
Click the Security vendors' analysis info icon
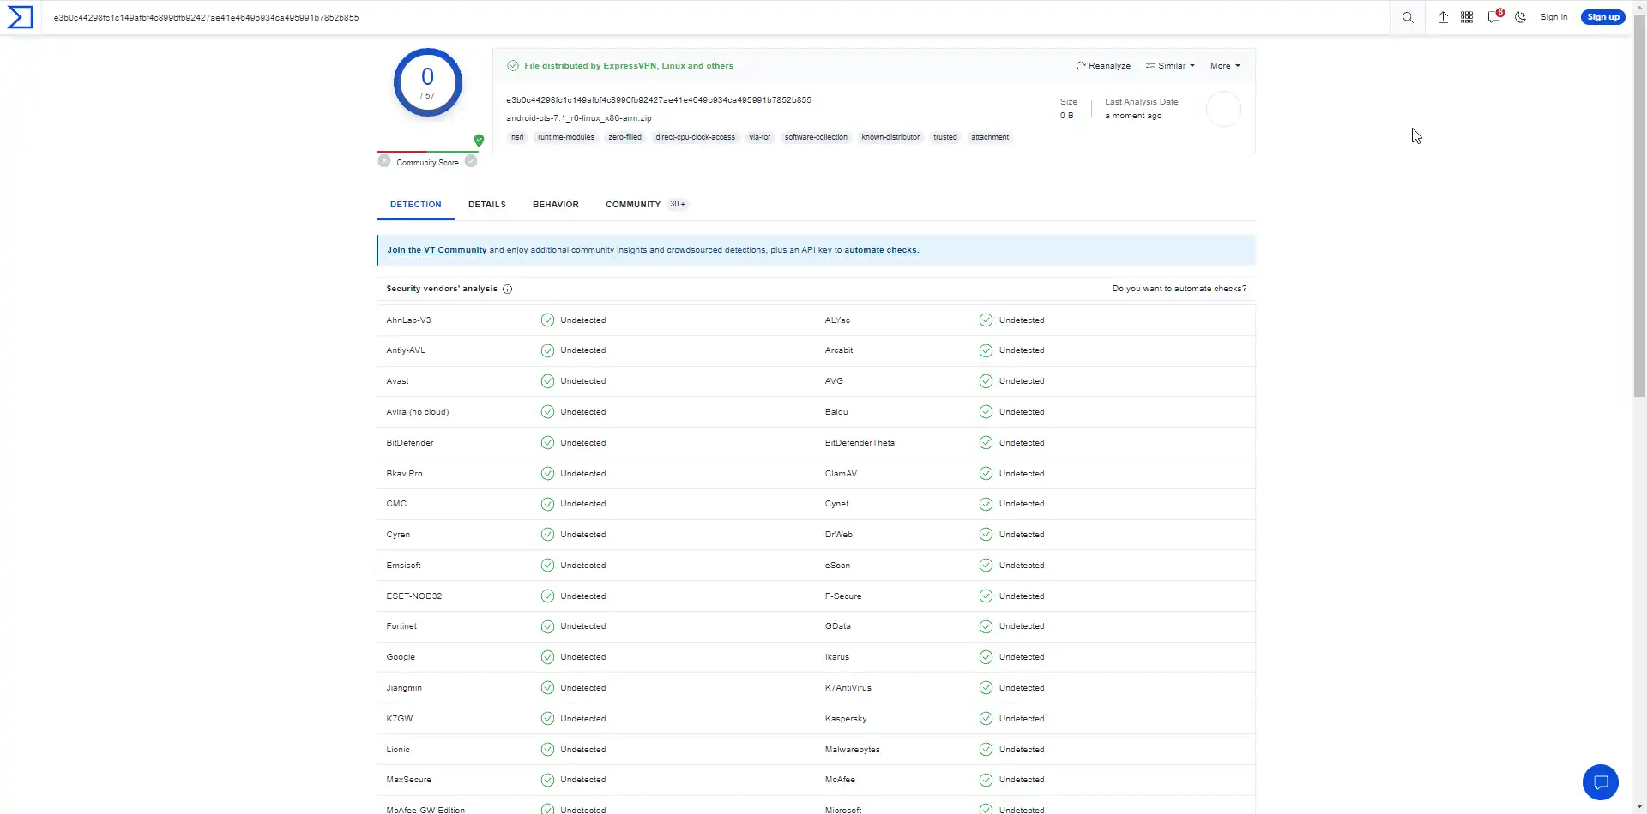coord(507,289)
